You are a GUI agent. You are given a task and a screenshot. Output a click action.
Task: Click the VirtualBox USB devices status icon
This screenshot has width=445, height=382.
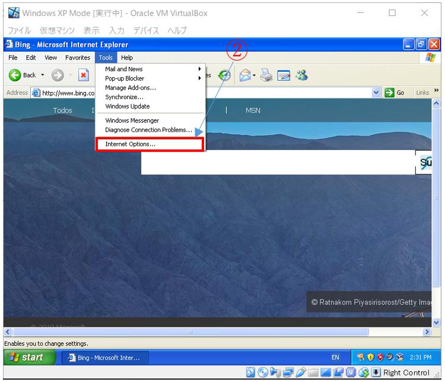301,373
